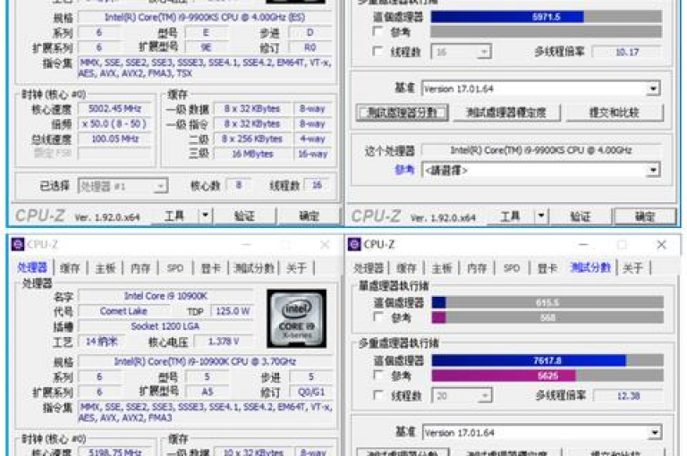The width and height of the screenshot is (687, 456).
Task: Click the Intel Core i9 X-series logo image
Action: pyautogui.click(x=297, y=318)
